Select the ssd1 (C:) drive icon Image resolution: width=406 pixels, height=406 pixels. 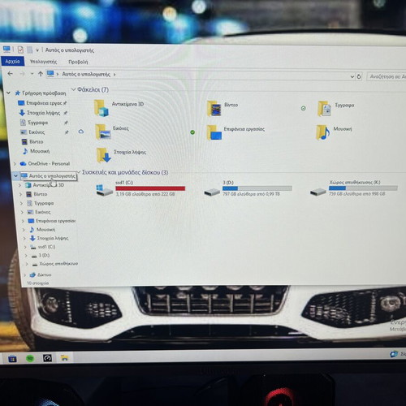(105, 189)
